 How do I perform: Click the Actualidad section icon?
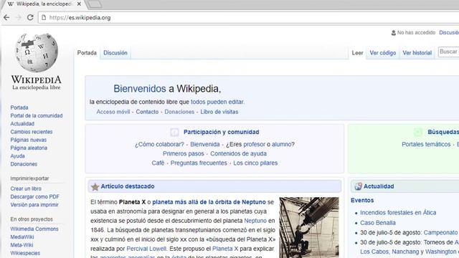[x=358, y=186]
